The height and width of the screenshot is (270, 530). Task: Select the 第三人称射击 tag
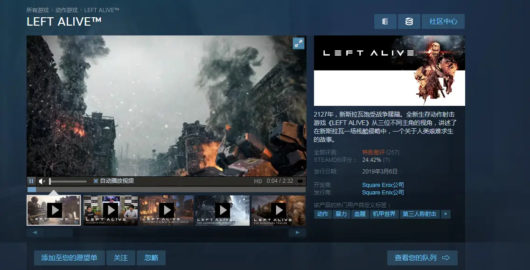[419, 214]
